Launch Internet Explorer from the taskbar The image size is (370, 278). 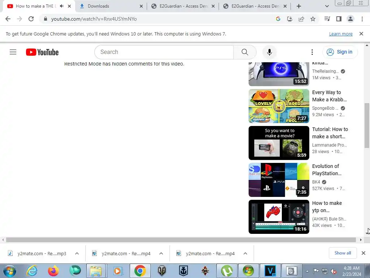(32, 271)
